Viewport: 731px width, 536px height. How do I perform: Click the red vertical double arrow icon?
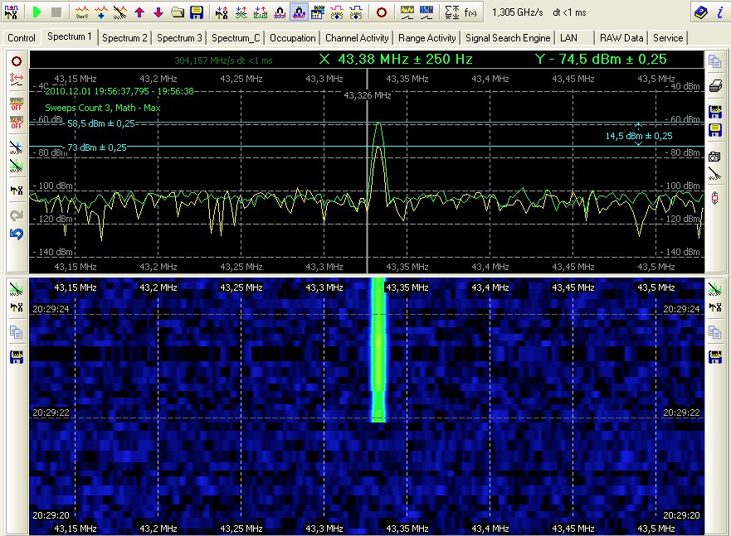pyautogui.click(x=714, y=198)
